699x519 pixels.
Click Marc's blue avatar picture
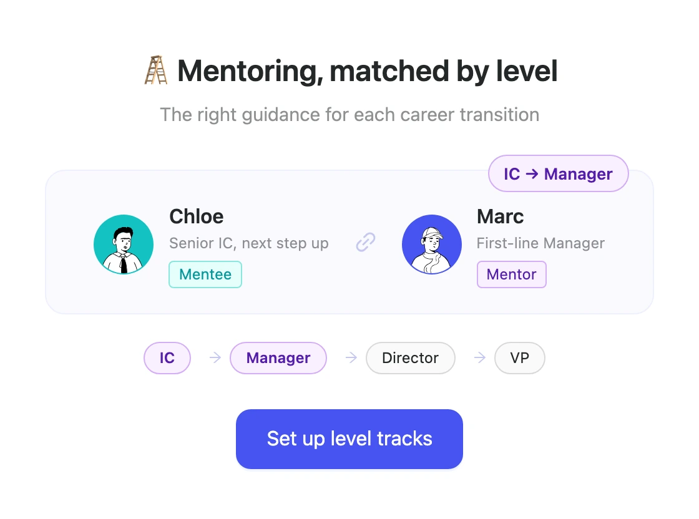(x=431, y=244)
